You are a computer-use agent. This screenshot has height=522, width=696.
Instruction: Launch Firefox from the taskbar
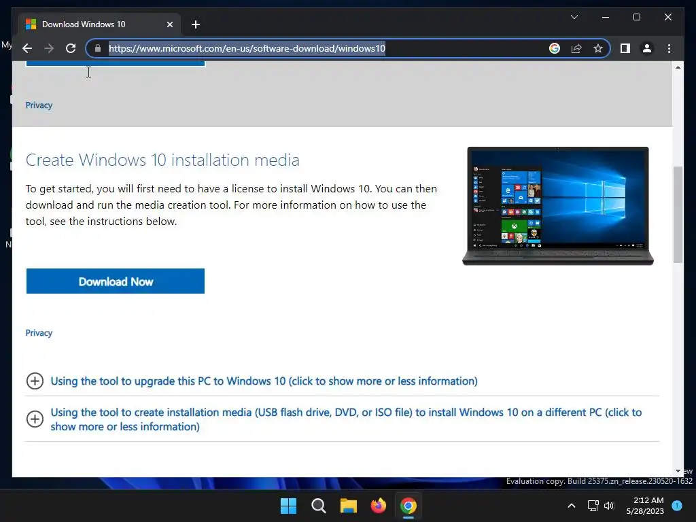(378, 506)
